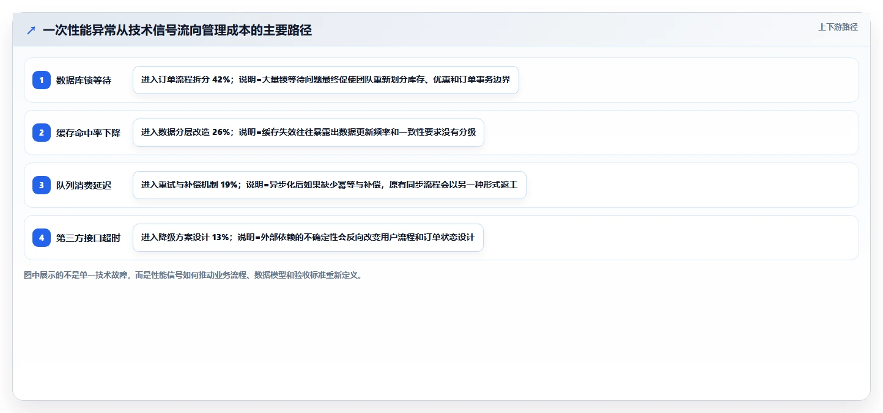Select the 数据库锁等待 label
This screenshot has height=413, width=883.
tap(84, 80)
